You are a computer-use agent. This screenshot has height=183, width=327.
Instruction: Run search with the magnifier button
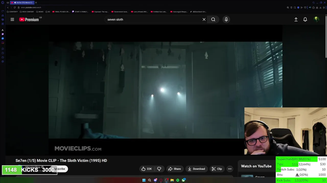point(213,19)
